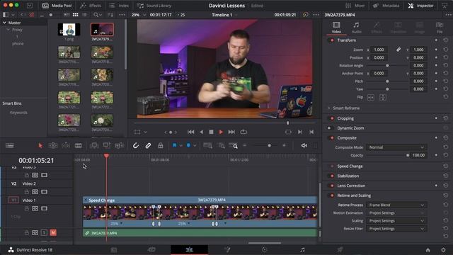Reset the Transform section
The width and height of the screenshot is (453, 255).
(445, 40)
